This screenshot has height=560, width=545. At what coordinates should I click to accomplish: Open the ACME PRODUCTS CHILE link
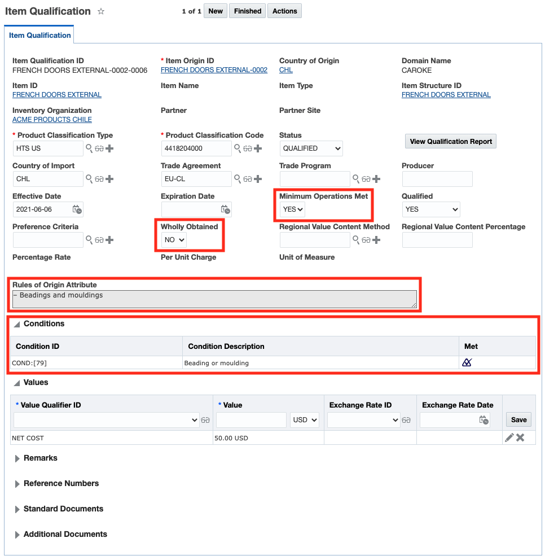(52, 120)
